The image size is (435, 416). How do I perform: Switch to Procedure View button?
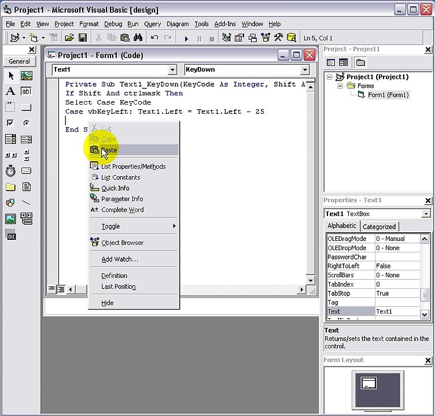pos(51,289)
